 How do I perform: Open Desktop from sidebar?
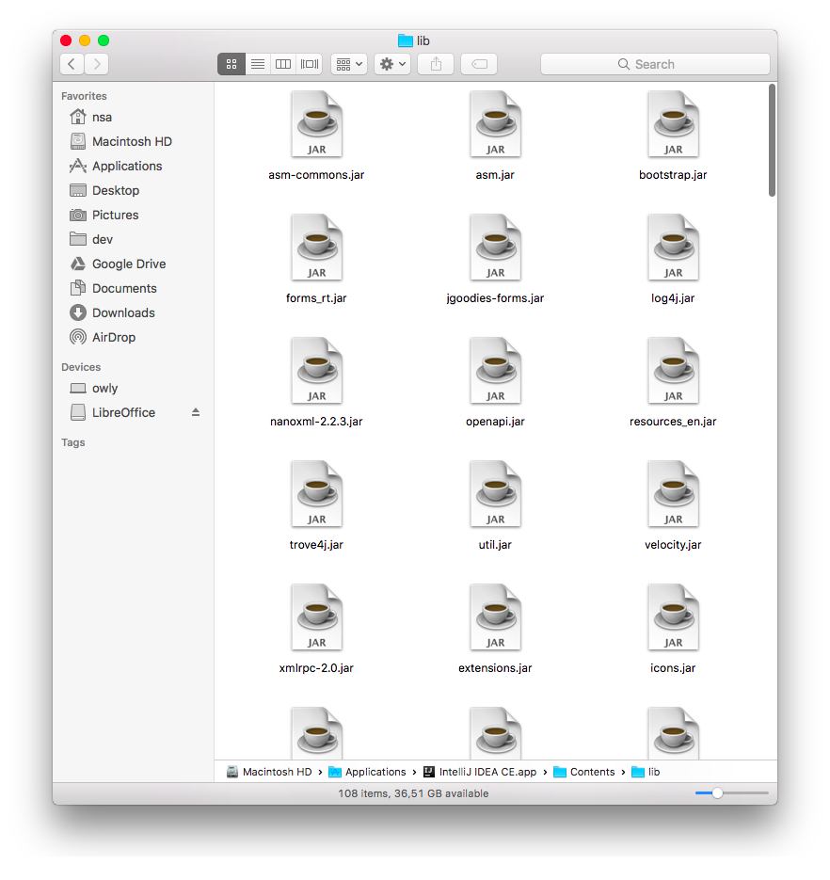(133, 190)
